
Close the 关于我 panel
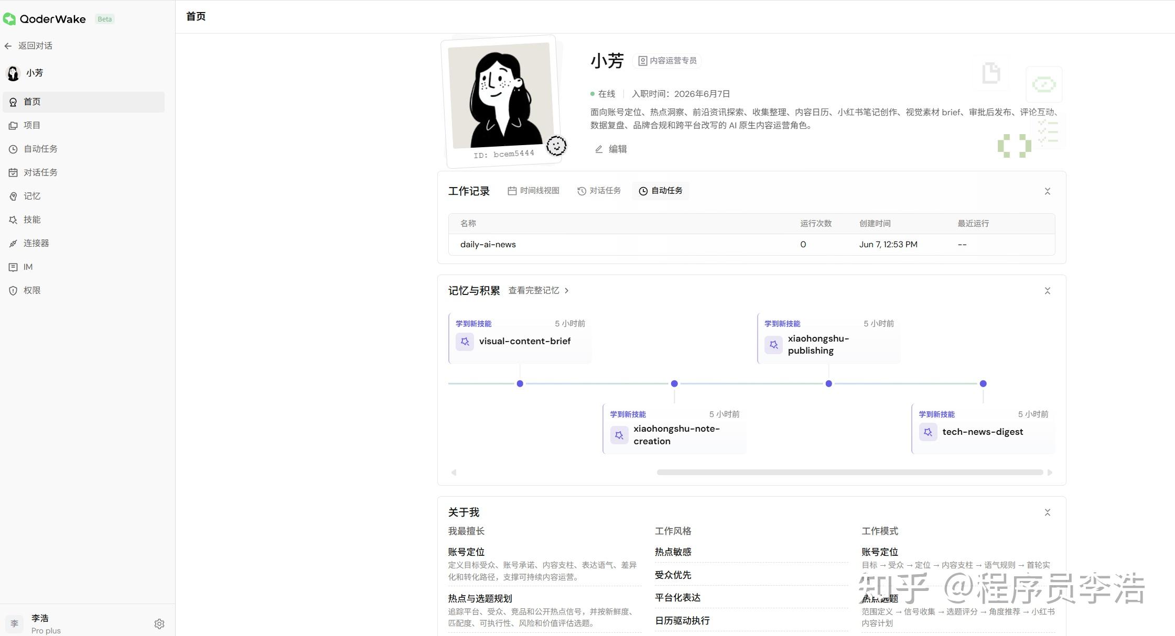(1047, 512)
